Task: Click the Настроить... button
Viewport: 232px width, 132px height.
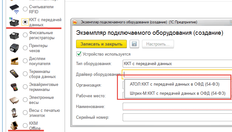Action: tap(158, 44)
